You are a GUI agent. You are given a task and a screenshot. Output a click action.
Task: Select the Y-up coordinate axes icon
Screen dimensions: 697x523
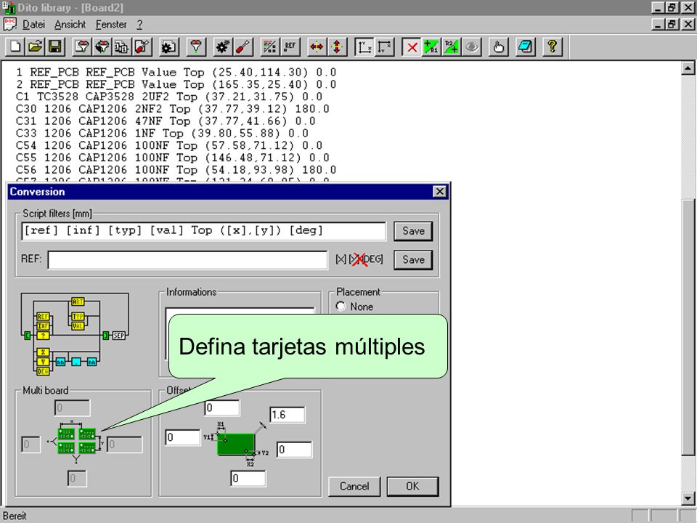tap(364, 46)
